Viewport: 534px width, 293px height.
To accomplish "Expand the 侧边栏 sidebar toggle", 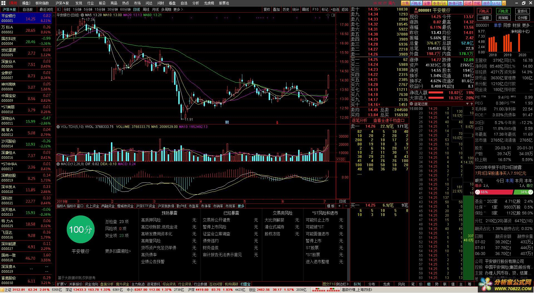I will coord(342,284).
